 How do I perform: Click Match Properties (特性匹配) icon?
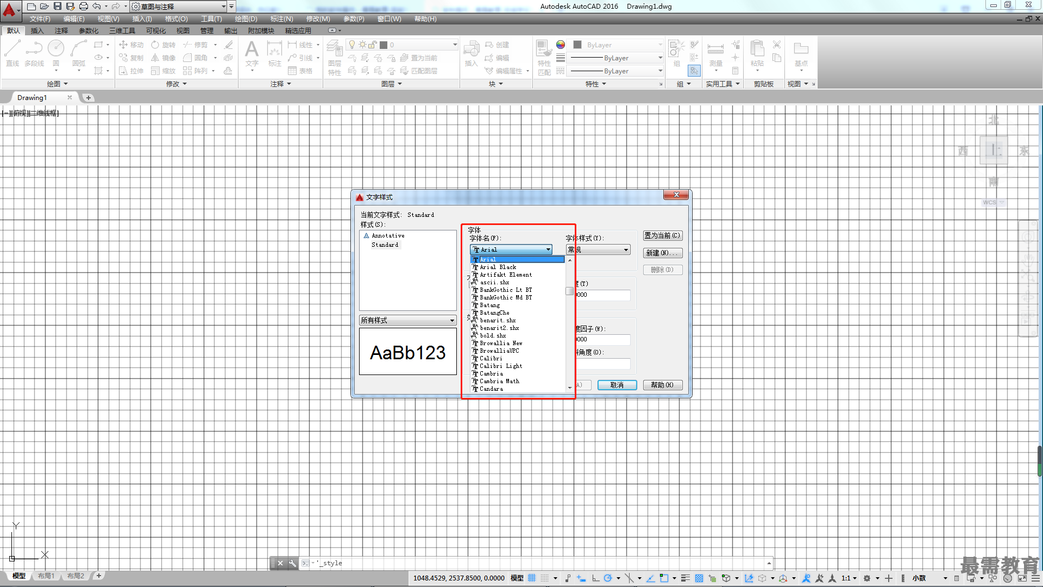[x=544, y=58]
